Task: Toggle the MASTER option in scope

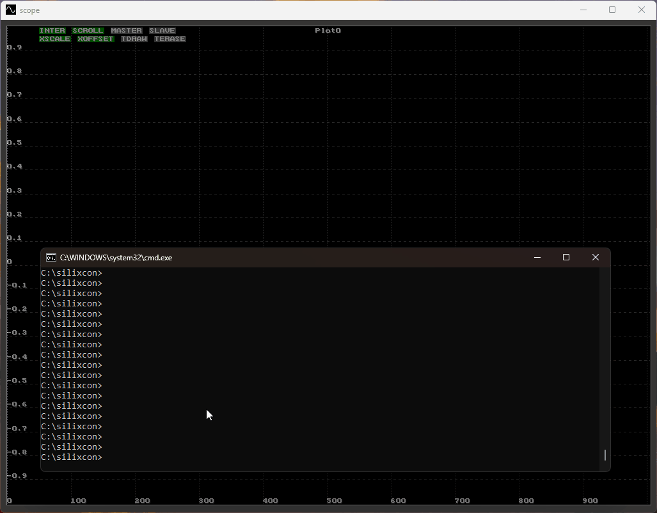Action: 127,31
